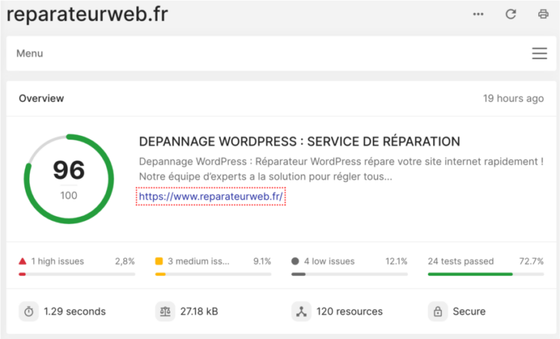Click the stopwatch load time icon
Viewport: 560px width, 339px height.
28,311
